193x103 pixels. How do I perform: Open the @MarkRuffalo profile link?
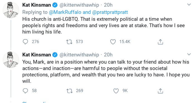[65, 12]
